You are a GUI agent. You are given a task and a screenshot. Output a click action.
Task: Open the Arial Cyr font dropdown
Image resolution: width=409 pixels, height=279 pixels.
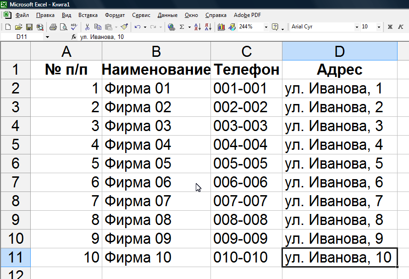pos(357,27)
